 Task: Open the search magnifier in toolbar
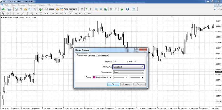215,9
